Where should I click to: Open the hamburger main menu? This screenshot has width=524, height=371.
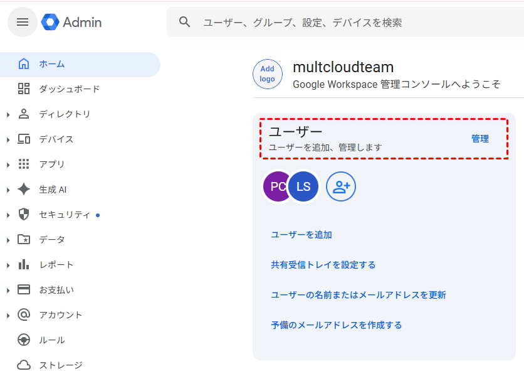coord(23,22)
